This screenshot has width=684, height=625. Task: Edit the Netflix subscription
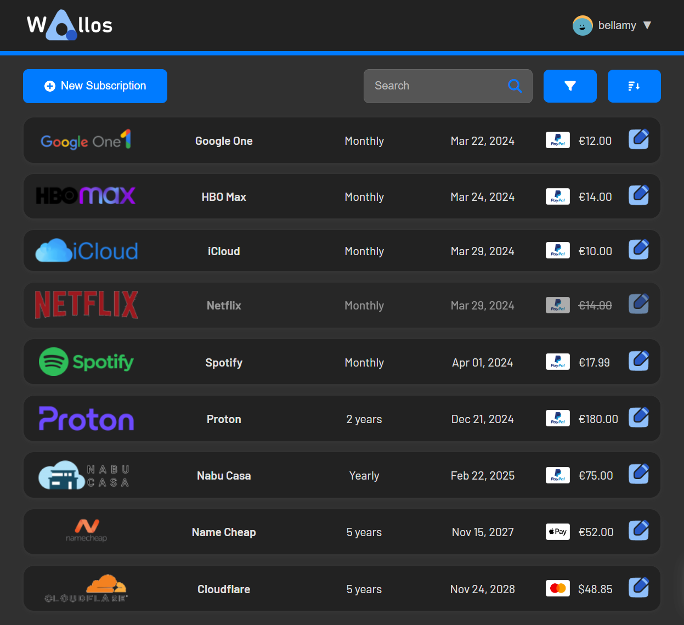[638, 303]
